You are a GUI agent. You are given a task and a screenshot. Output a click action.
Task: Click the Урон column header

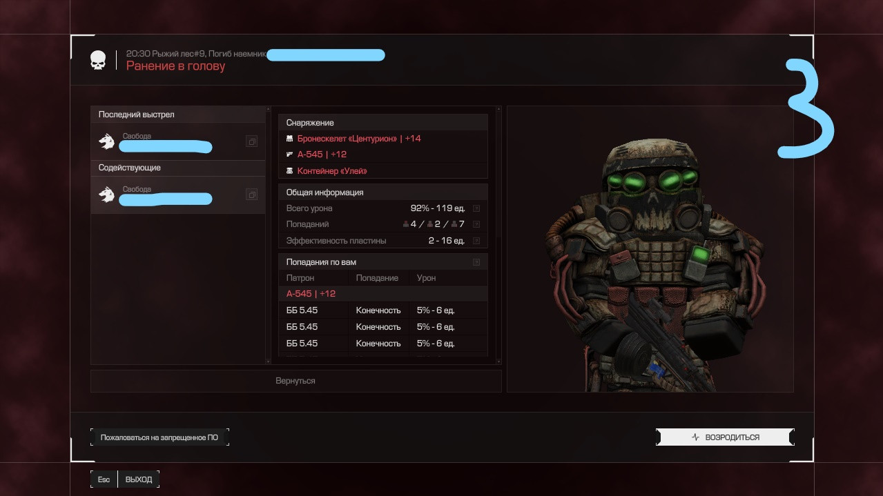[x=426, y=278]
